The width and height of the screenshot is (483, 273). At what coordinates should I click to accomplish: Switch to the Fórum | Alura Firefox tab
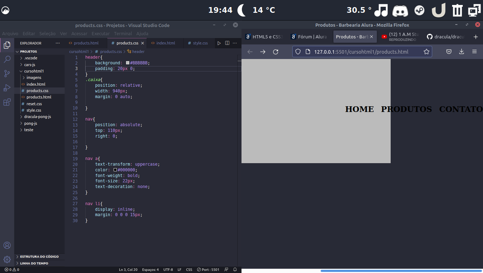click(309, 37)
